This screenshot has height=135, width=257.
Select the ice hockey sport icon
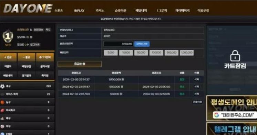click(x=2, y=94)
